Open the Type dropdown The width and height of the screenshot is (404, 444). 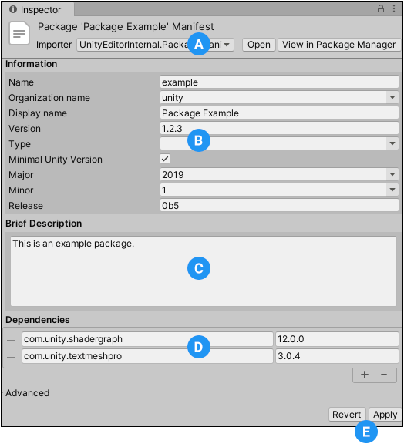(279, 143)
